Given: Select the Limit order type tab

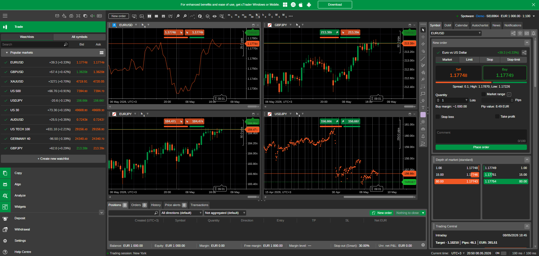Looking at the screenshot, I should point(469,60).
